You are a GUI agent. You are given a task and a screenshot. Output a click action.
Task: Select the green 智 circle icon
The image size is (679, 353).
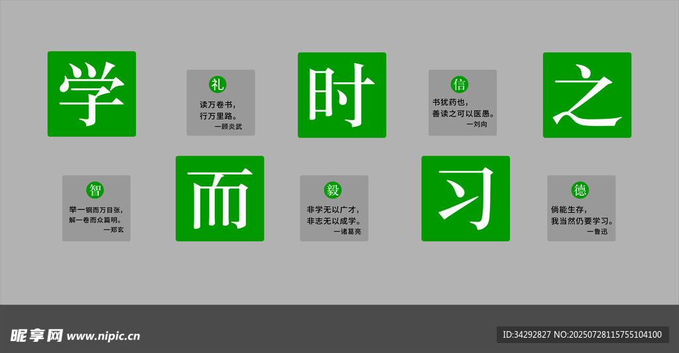click(95, 190)
